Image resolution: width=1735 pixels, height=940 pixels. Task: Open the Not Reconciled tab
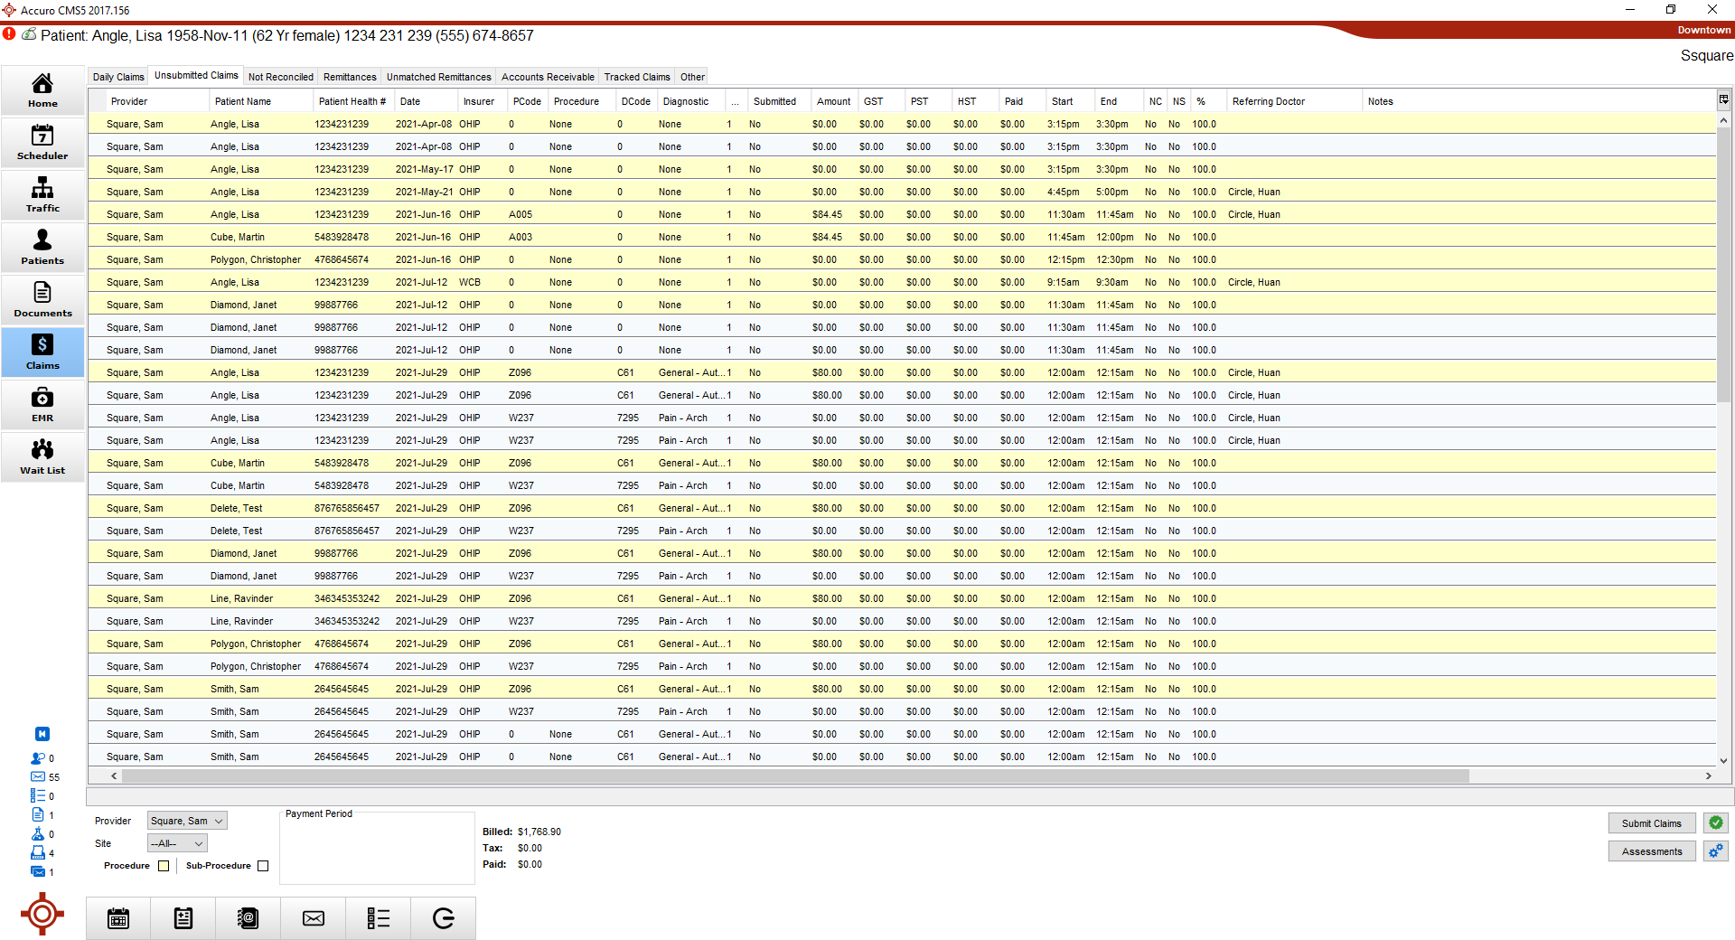281,77
